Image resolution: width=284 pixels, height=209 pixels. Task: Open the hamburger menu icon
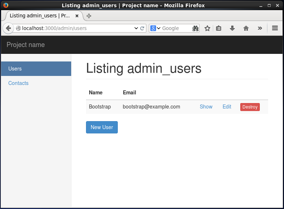point(275,28)
